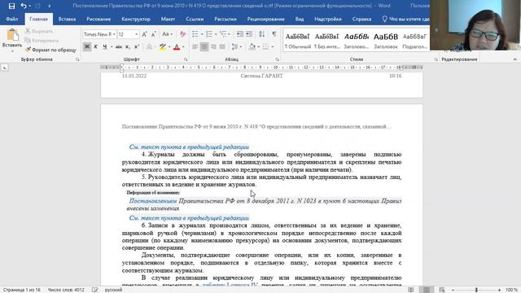The width and height of the screenshot is (521, 293).
Task: Open first 'См. текст пункта в предыдущей редакции' link
Action: point(189,146)
